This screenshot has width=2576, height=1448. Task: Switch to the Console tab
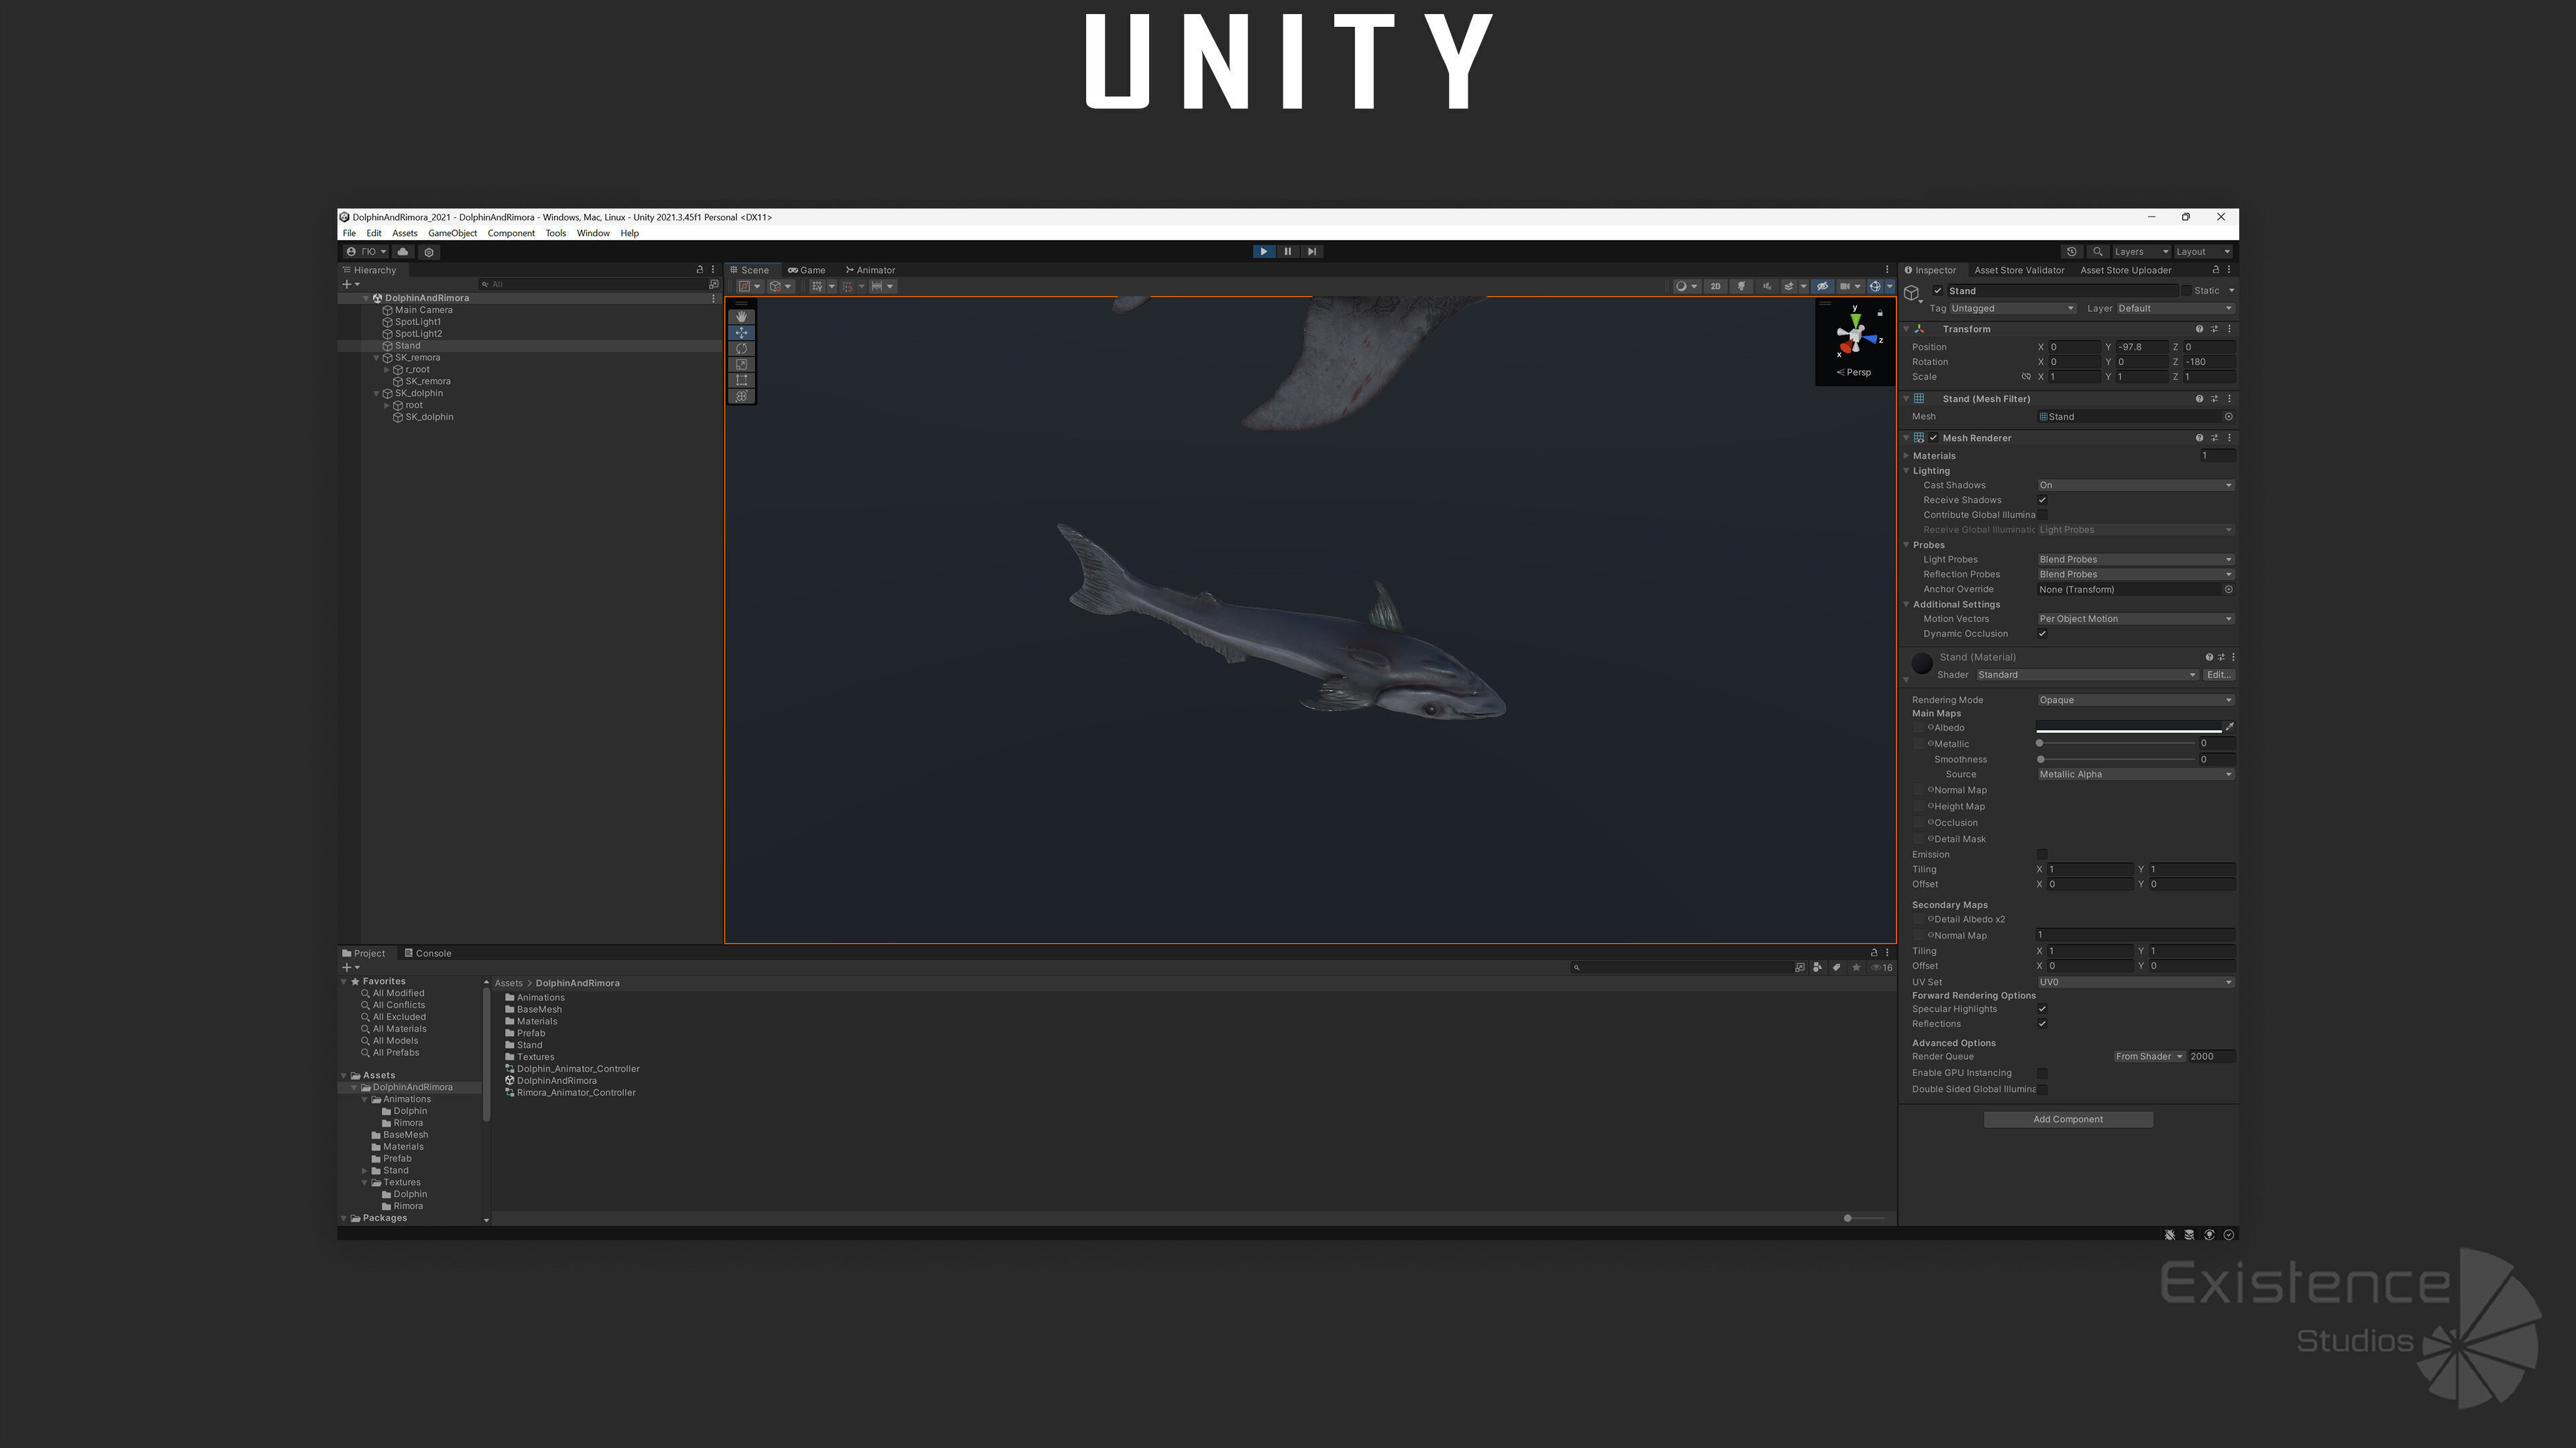tap(428, 953)
